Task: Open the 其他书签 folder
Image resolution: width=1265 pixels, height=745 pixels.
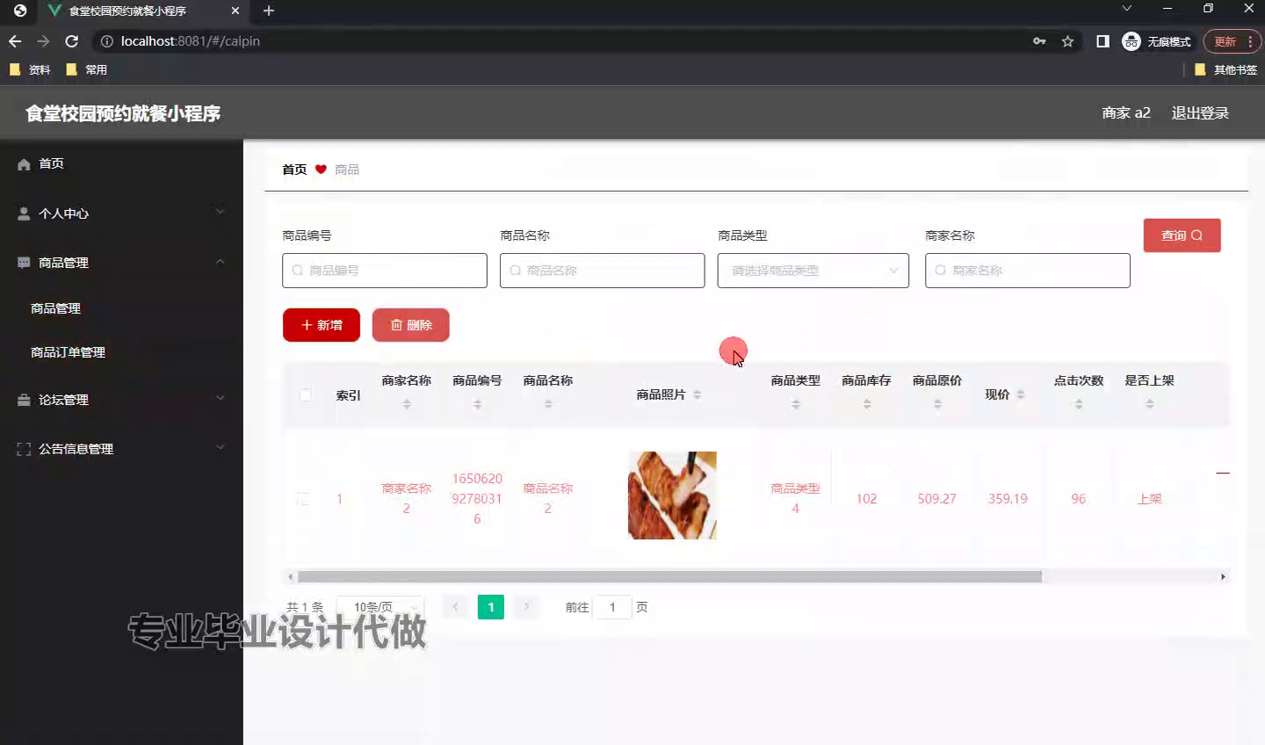Action: (1225, 69)
